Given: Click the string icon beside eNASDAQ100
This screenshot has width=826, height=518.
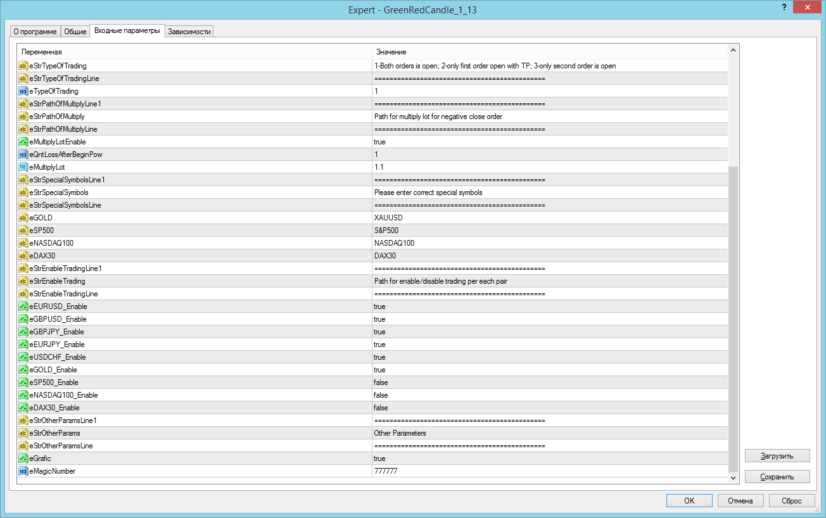Looking at the screenshot, I should point(23,243).
